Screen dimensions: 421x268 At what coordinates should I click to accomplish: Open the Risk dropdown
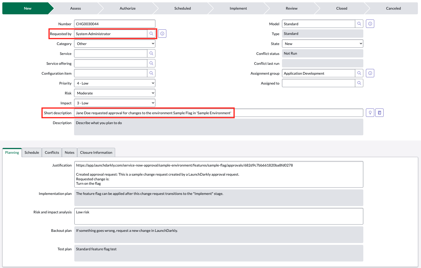[x=114, y=93]
